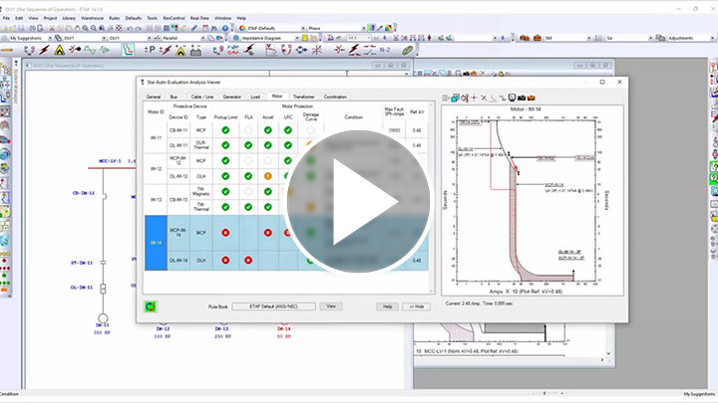
Task: Click the MCC-LV-1 bus label
Action: pos(110,161)
